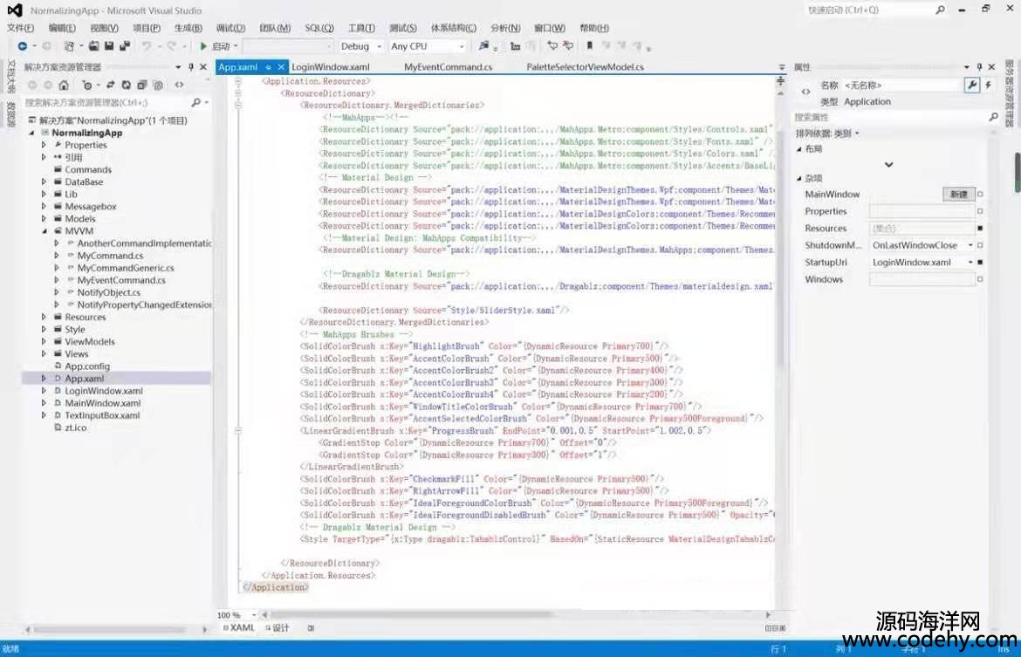Select MainWindow.xaml in the solution tree

(102, 403)
